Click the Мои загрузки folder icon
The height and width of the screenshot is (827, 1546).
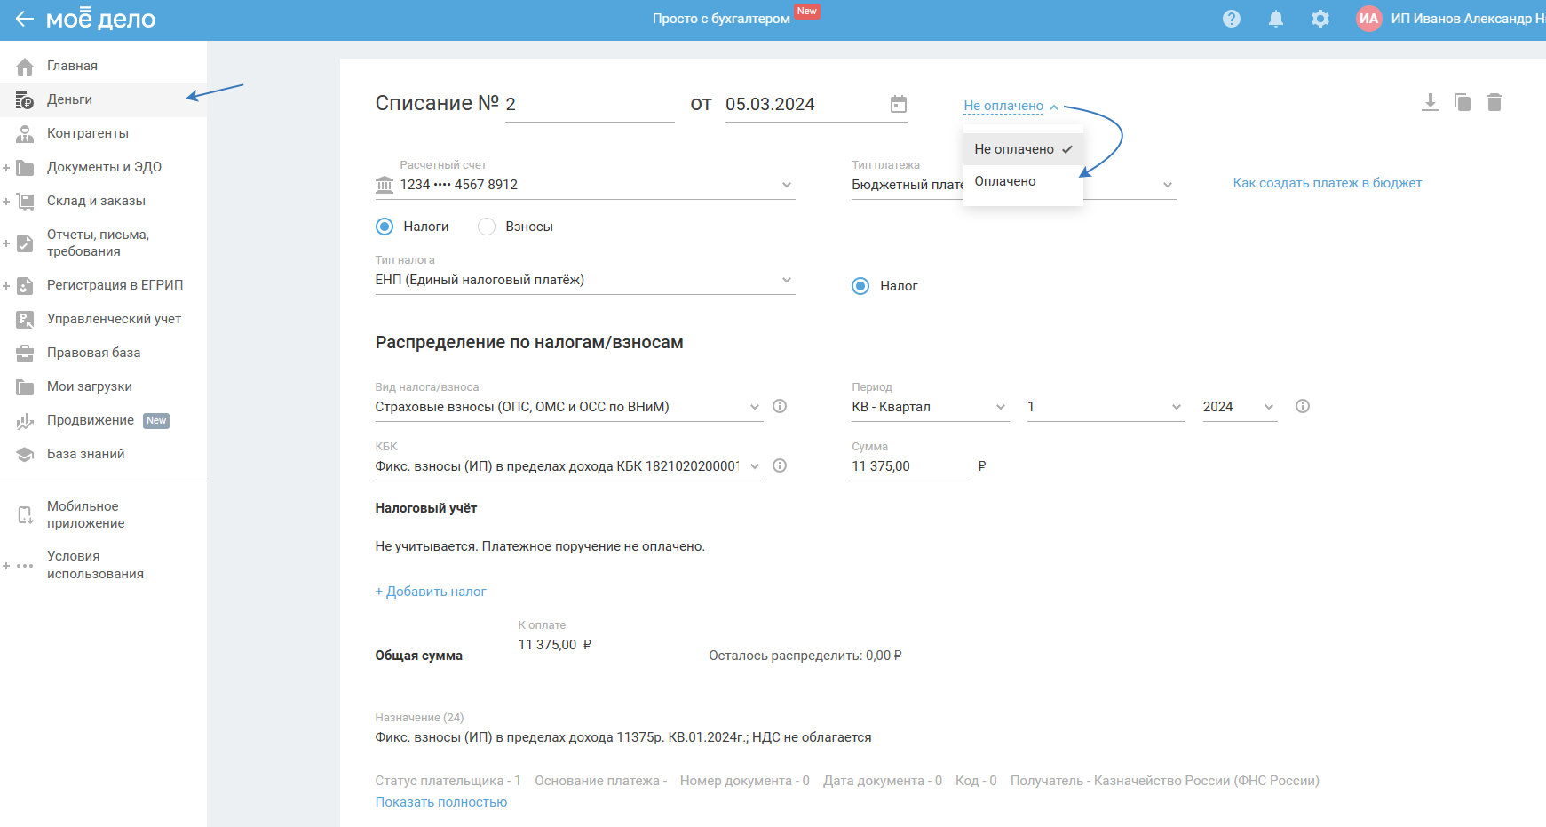(25, 386)
